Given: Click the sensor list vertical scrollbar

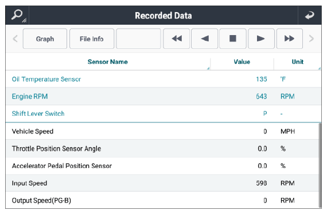Looking at the screenshot, I should click(x=320, y=165).
